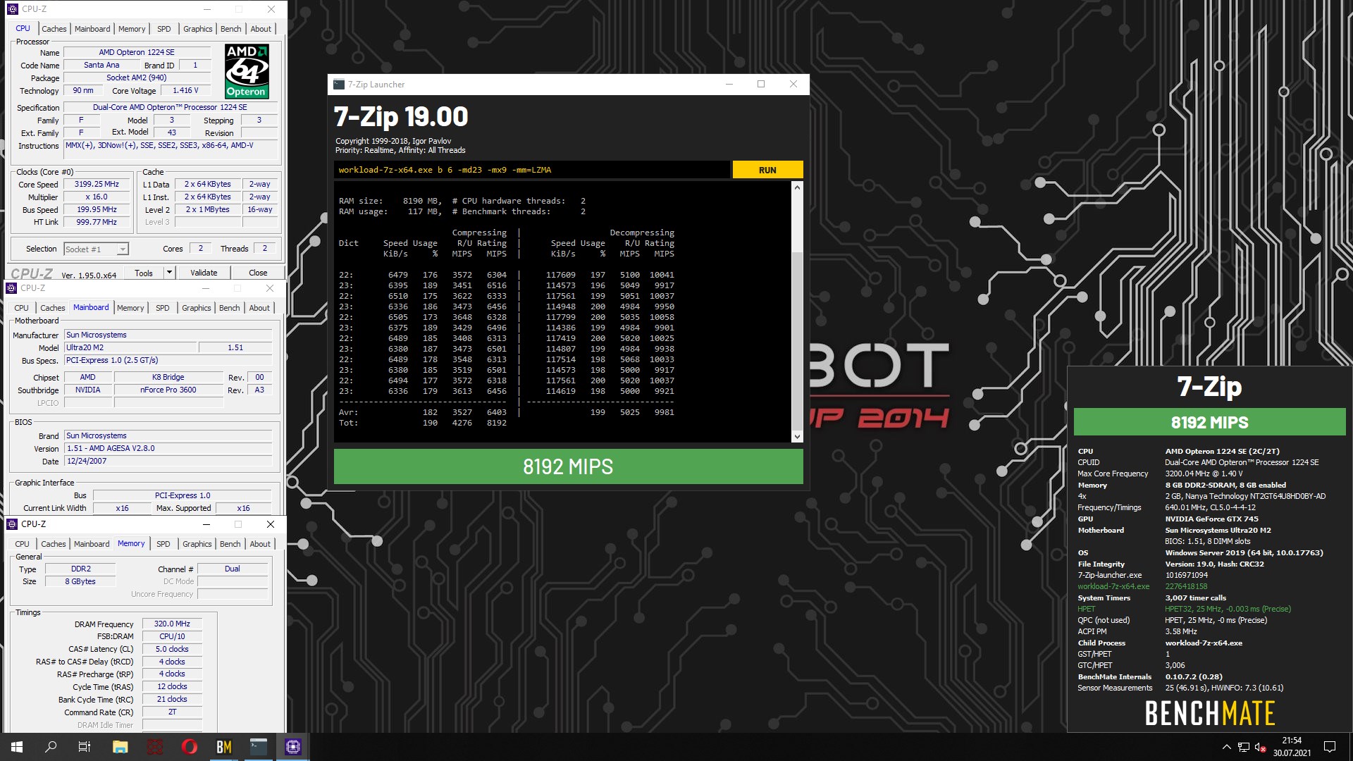Start the benchmark with the RUN button
The width and height of the screenshot is (1353, 761).
[767, 170]
